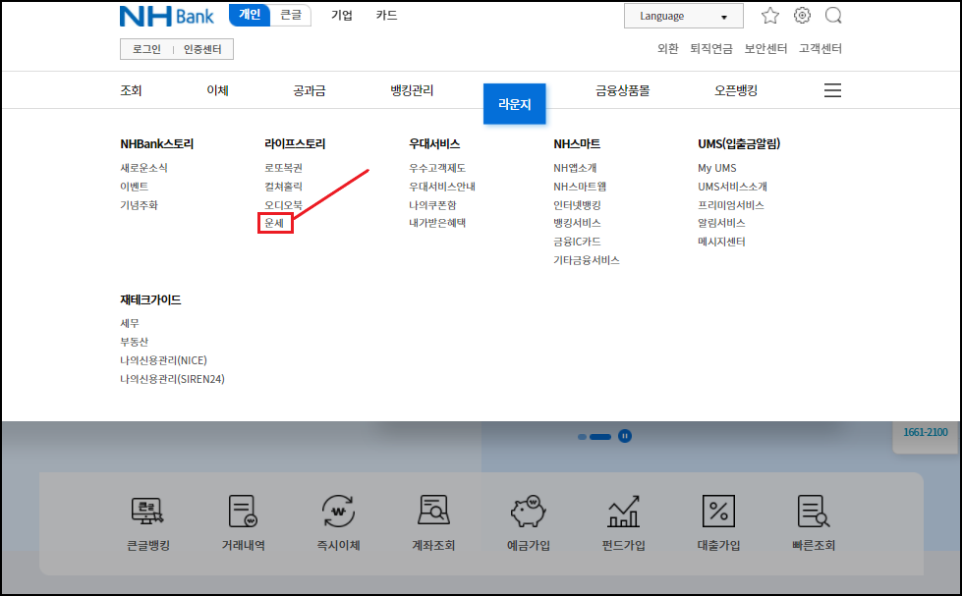
Task: Switch to 개인 banking mode
Action: click(x=249, y=15)
